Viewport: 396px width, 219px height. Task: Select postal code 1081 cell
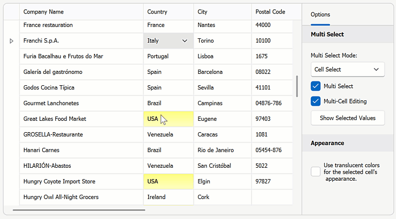(272, 134)
